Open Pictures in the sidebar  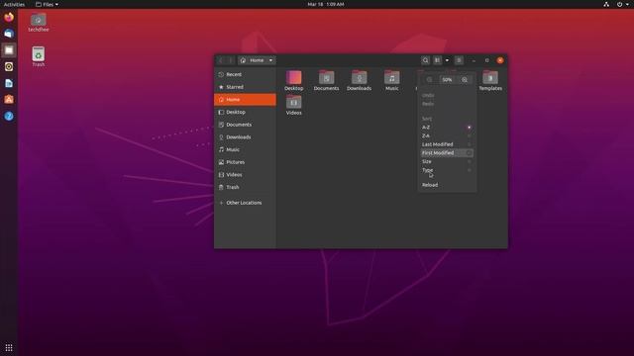245,162
